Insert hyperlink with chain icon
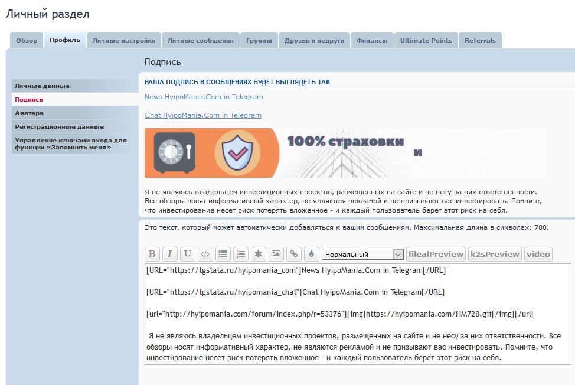The height and width of the screenshot is (385, 575). click(293, 254)
